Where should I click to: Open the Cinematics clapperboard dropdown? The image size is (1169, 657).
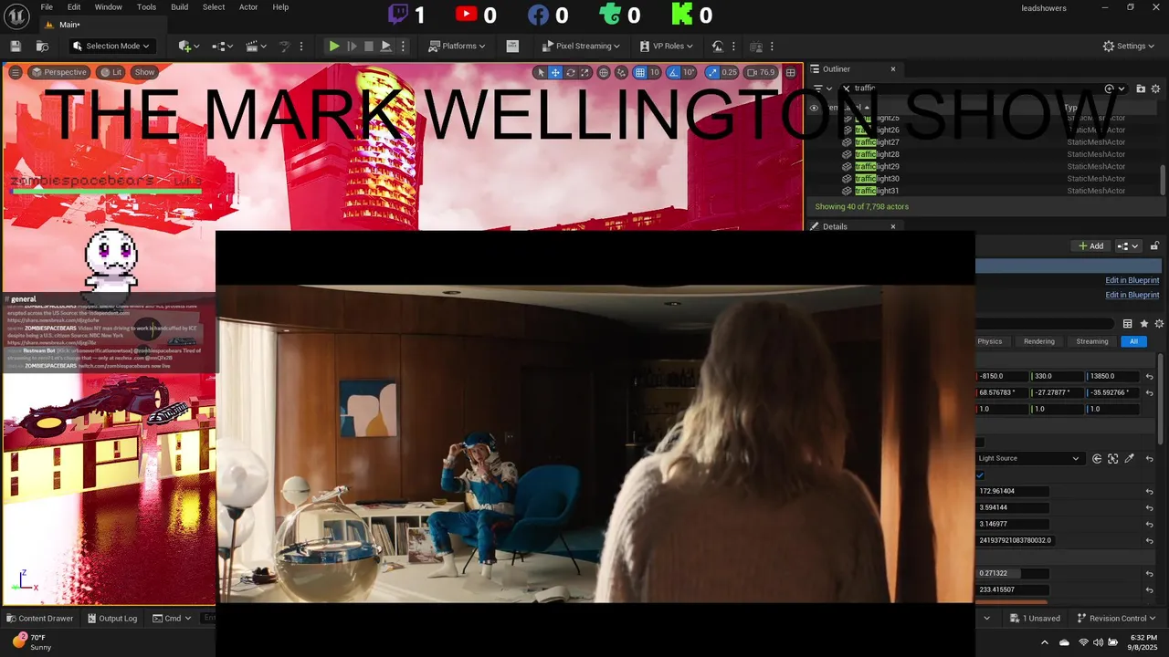point(257,46)
